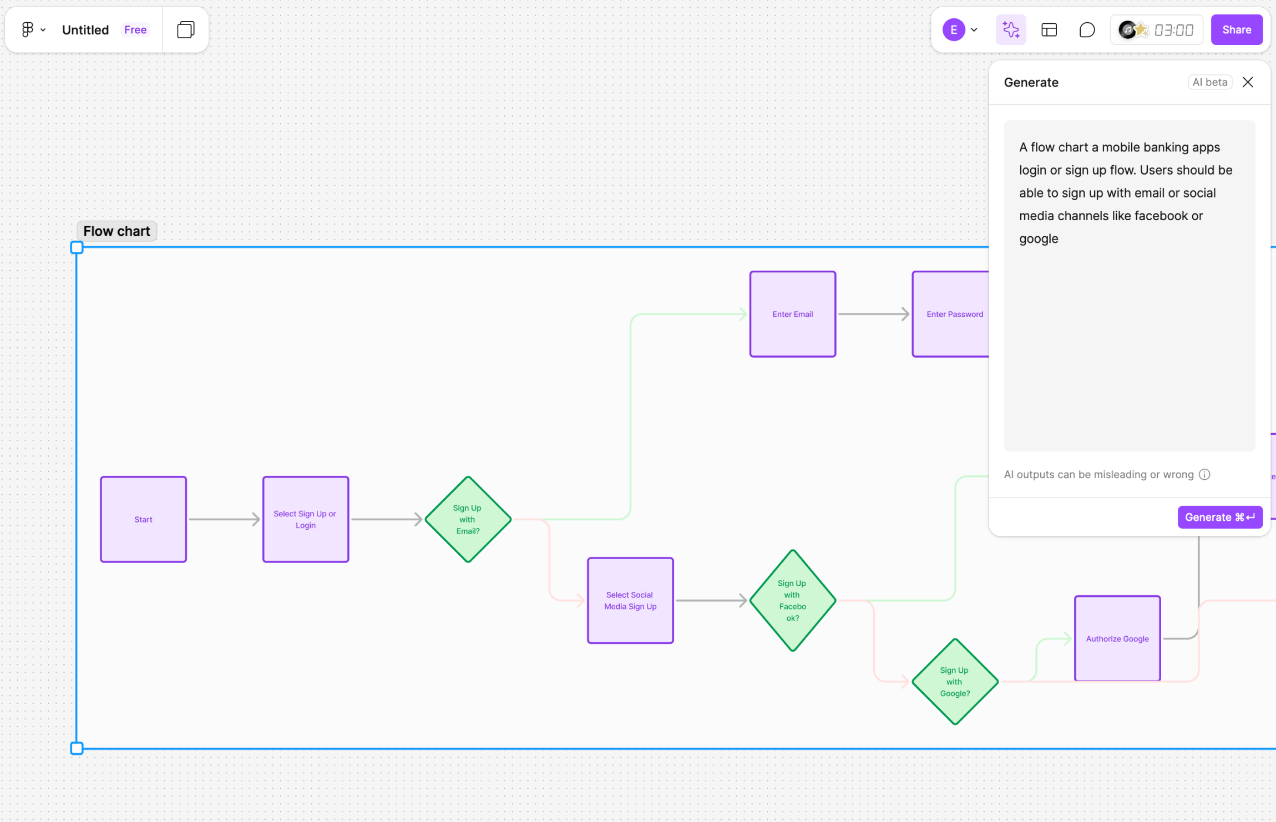1276x822 pixels.
Task: Select the Sign Up with Email diamond
Action: pos(468,519)
